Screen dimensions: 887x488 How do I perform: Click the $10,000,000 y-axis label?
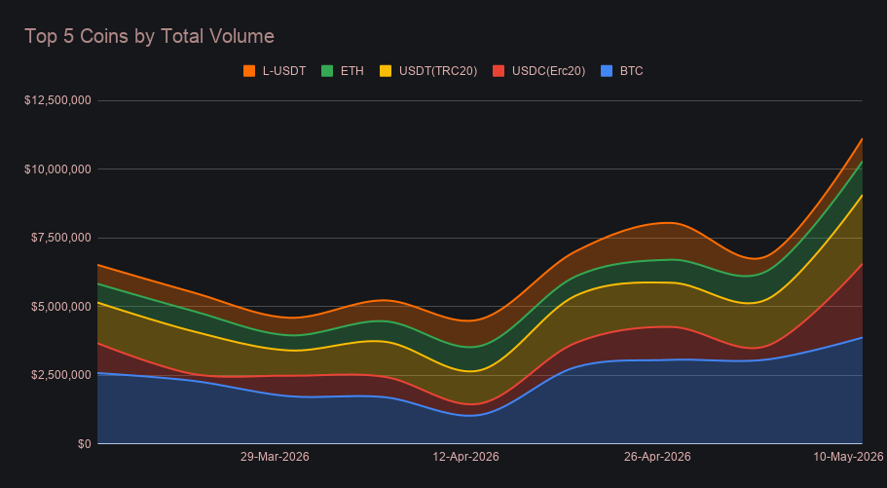57,169
